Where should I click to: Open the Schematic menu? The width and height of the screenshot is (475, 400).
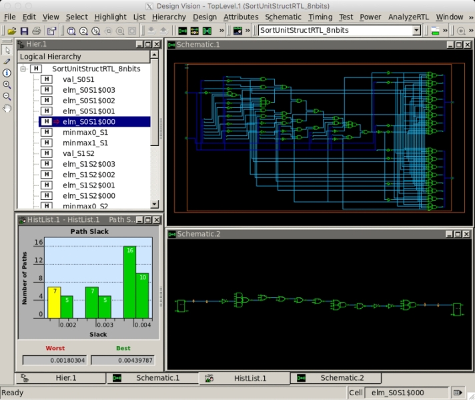(283, 17)
